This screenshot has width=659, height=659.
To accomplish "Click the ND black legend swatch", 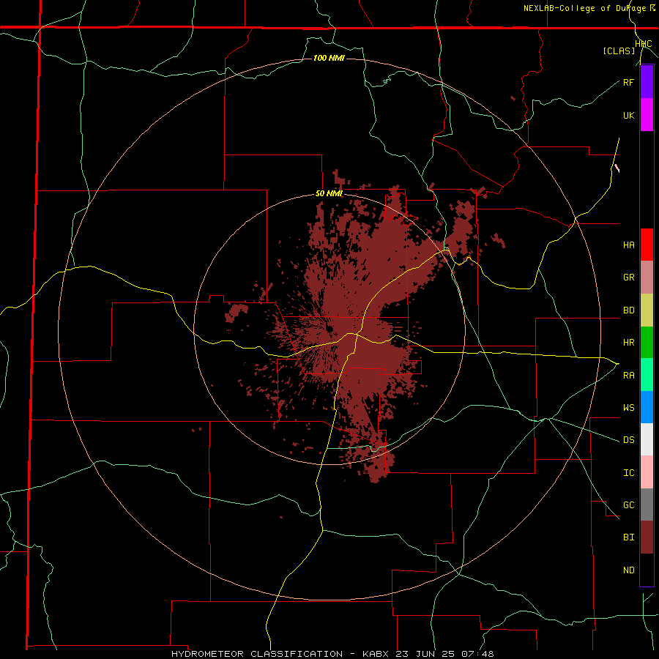I will 647,570.
